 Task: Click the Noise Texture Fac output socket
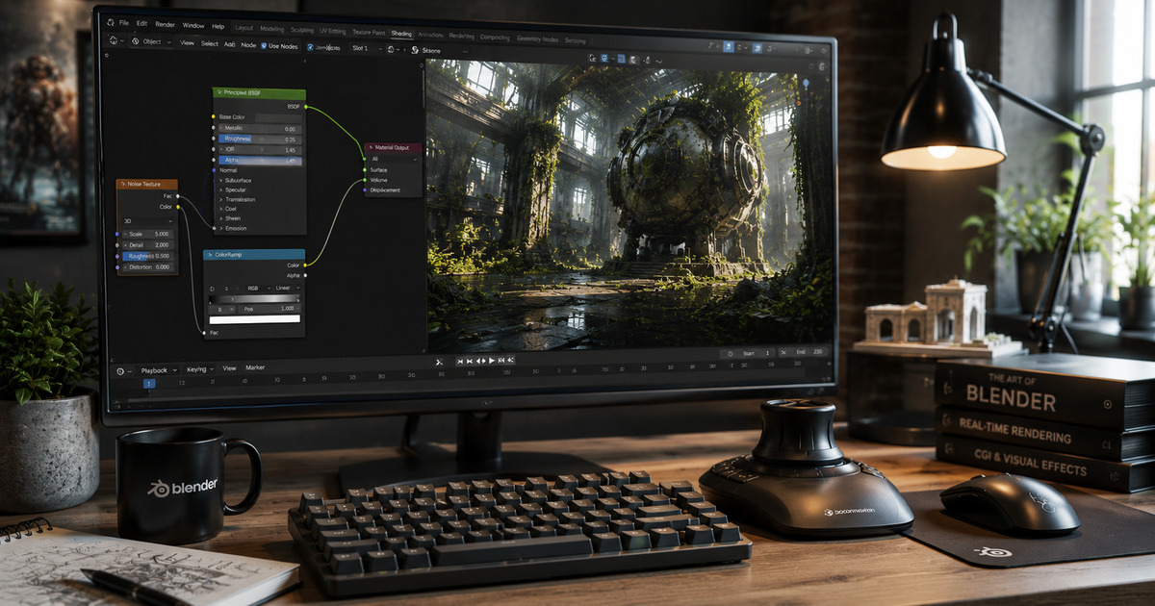(x=177, y=196)
